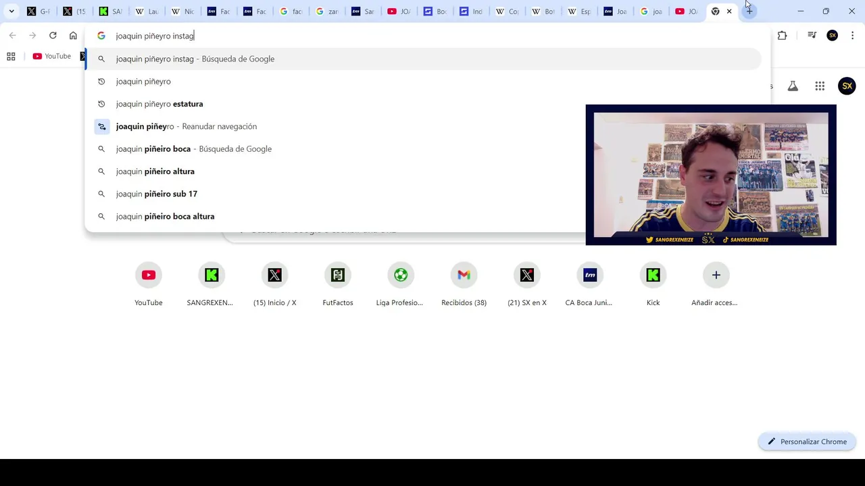Select 'joaquin piñeiro sub 17' suggestion
This screenshot has height=486, width=865.
point(424,194)
